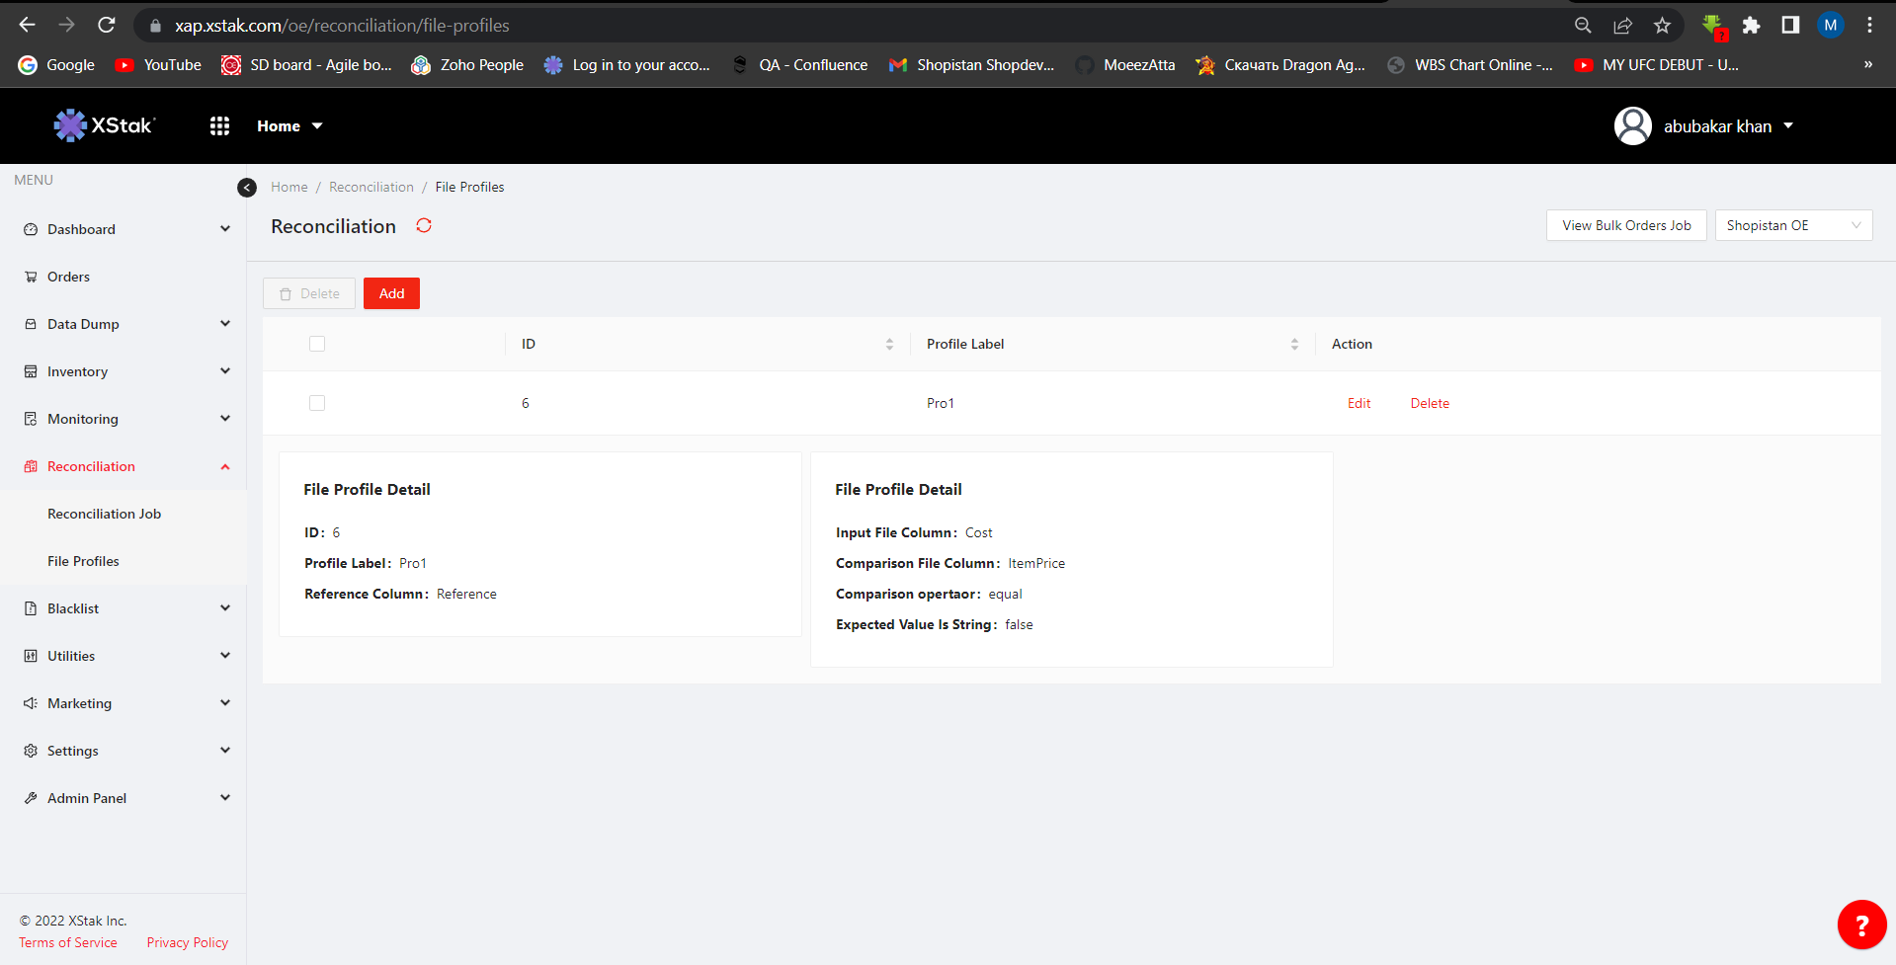Bookmark page with the star icon

tap(1662, 26)
